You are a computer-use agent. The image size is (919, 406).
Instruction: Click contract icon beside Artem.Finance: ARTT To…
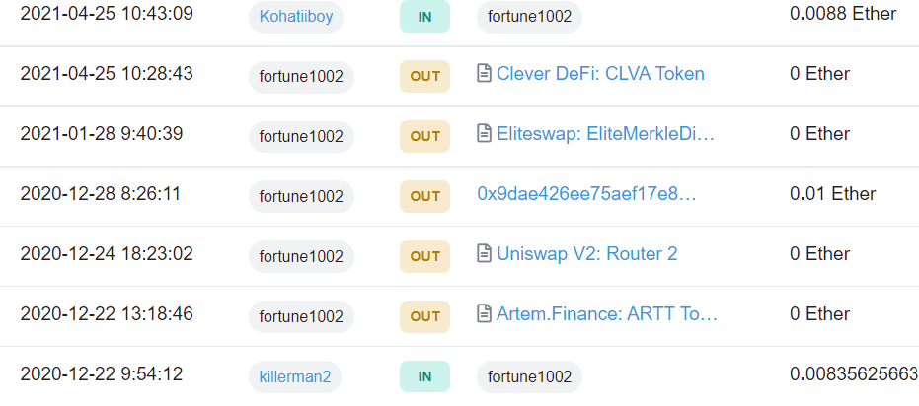(484, 314)
